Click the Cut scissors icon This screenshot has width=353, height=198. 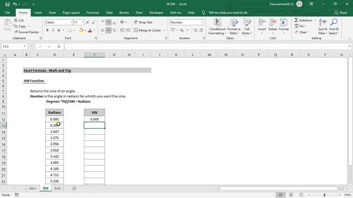[x=16, y=20]
